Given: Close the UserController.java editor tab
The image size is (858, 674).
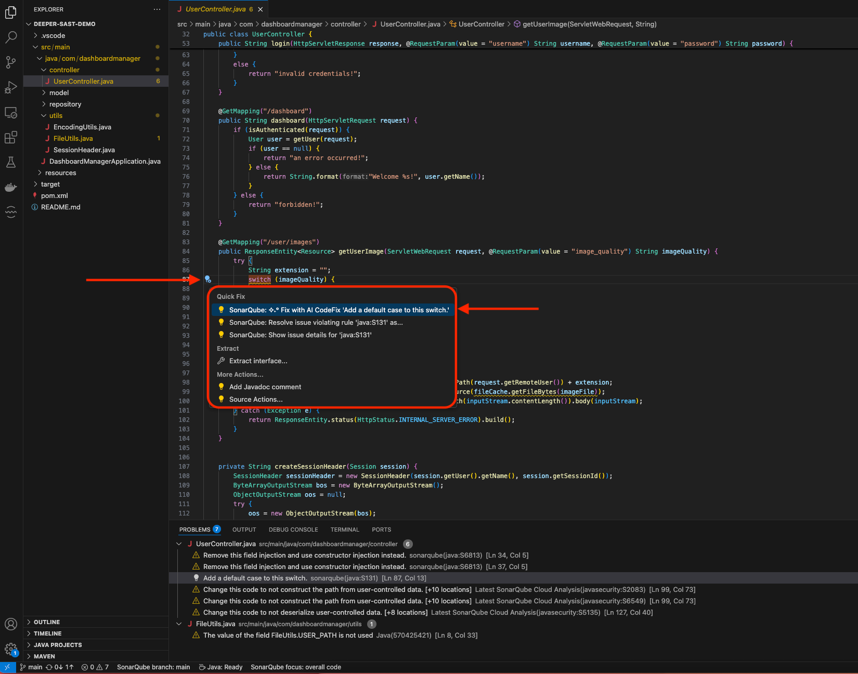Looking at the screenshot, I should (x=260, y=8).
